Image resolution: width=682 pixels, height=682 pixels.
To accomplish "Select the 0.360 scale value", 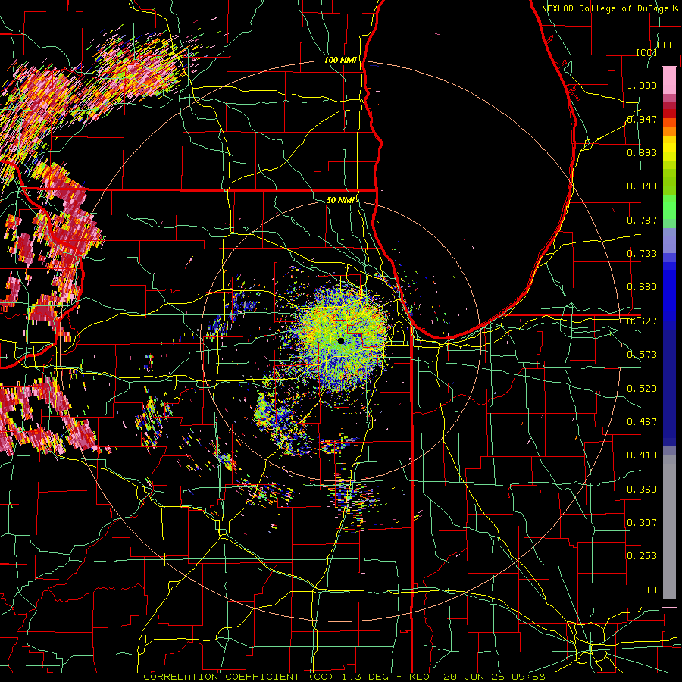I will [x=642, y=490].
